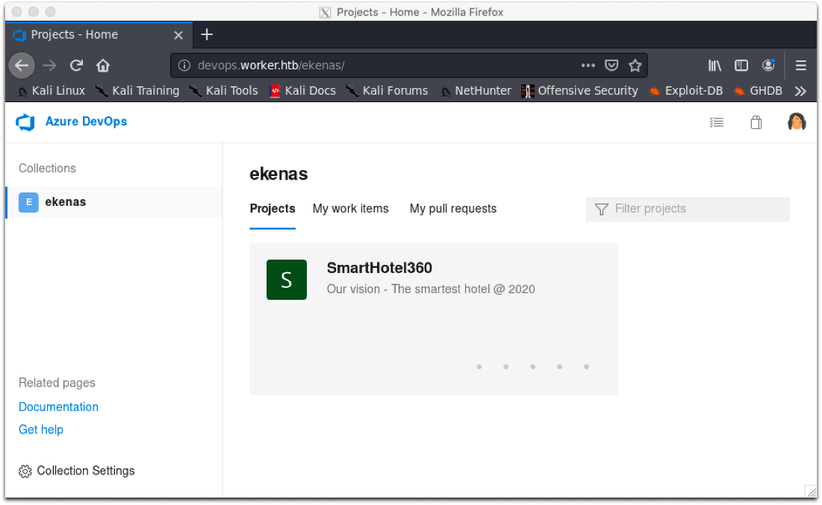The height and width of the screenshot is (505, 822).
Task: Save page to Pocket icon
Action: click(x=611, y=66)
